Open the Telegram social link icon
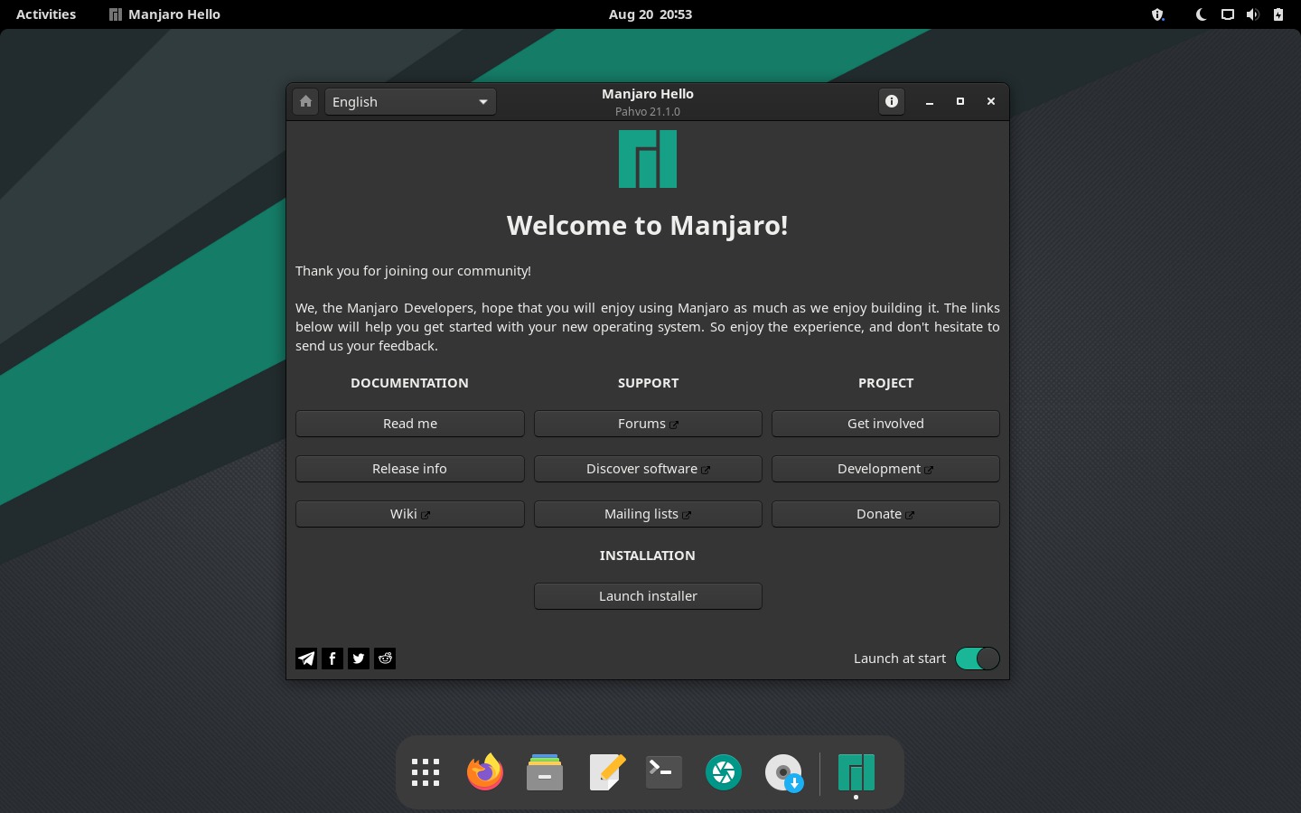 (x=306, y=659)
